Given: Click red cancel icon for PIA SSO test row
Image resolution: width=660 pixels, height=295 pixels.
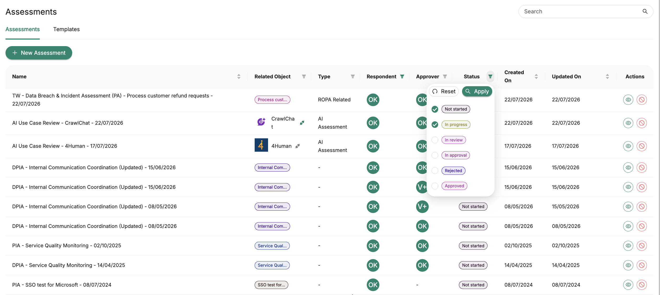Looking at the screenshot, I should 641,285.
